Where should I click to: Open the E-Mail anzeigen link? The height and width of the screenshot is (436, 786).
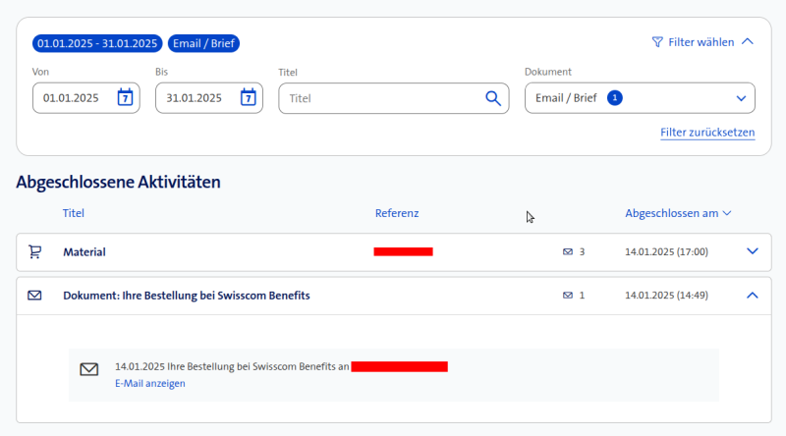point(149,383)
